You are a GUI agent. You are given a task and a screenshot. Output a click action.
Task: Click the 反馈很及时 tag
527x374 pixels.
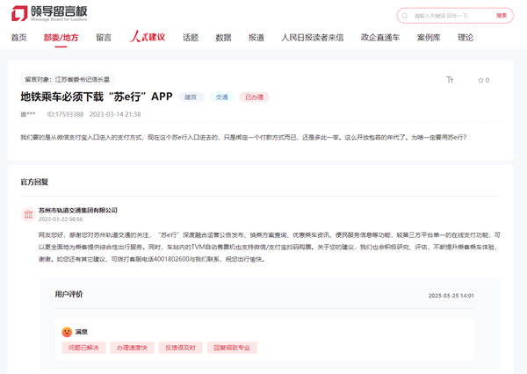point(180,348)
